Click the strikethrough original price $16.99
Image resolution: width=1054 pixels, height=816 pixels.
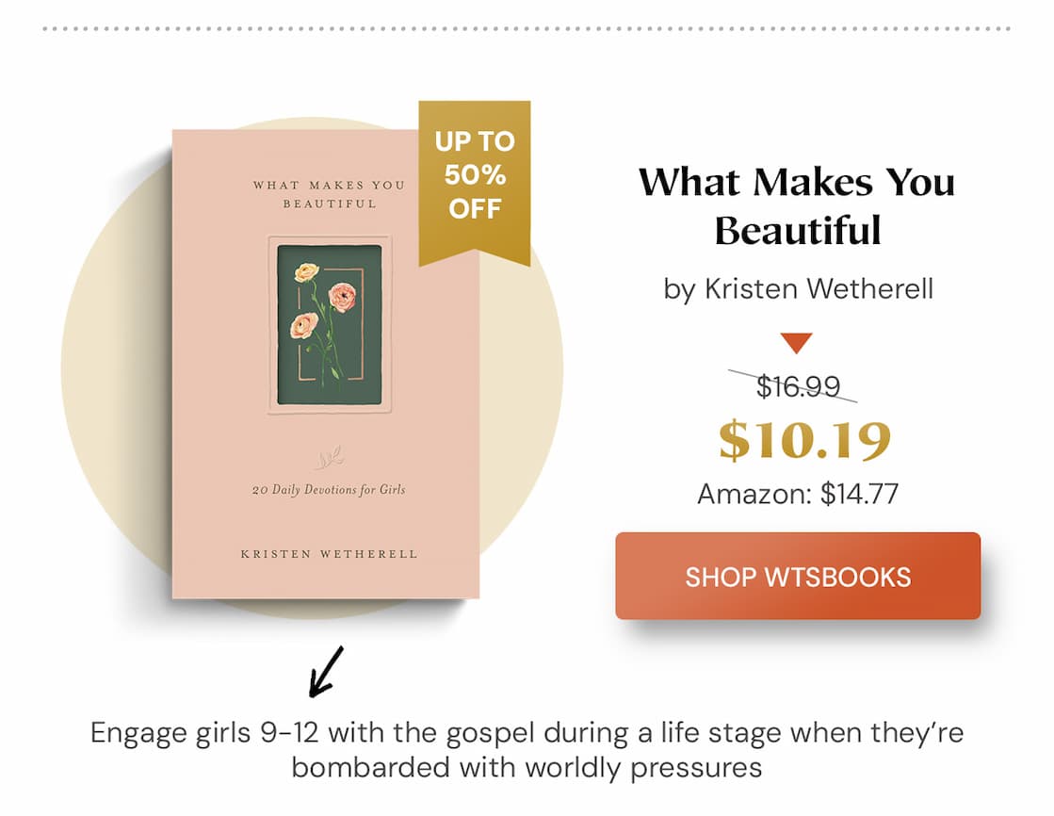[x=799, y=385]
